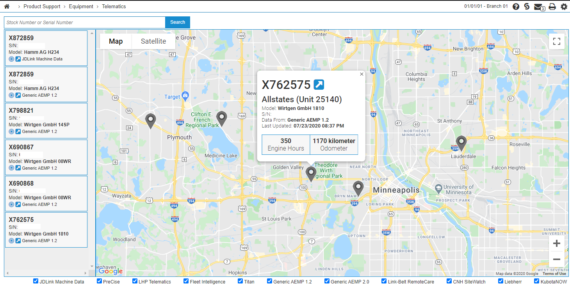Locate X798821 on map via target icon
The image size is (570, 294).
point(11,131)
